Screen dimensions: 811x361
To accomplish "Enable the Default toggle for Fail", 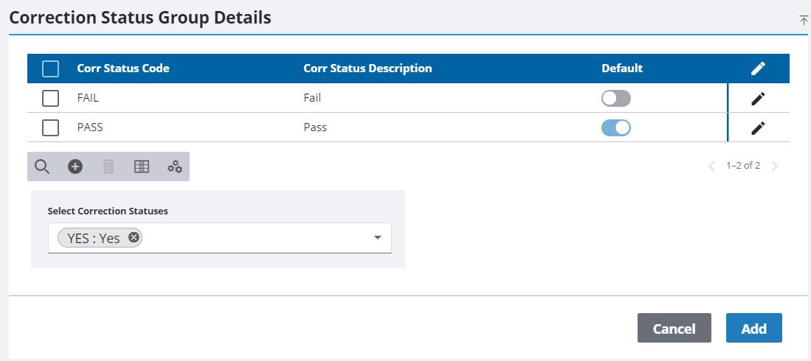I will [x=616, y=98].
